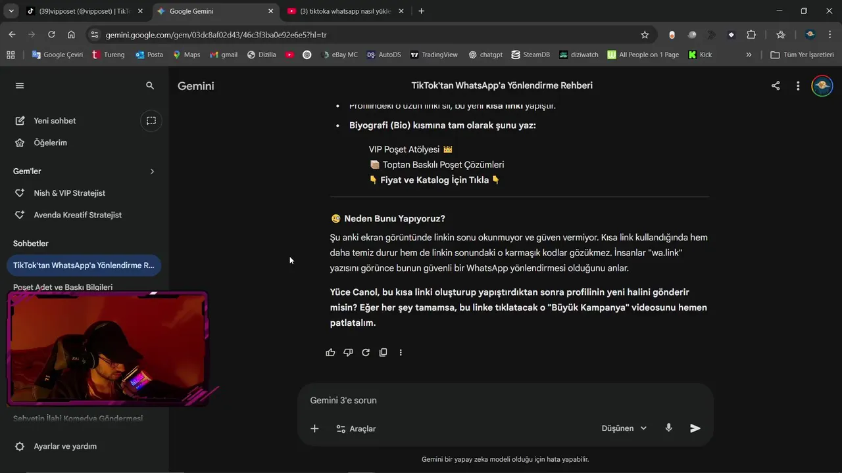Open the Posta bookmark
The image size is (842, 473).
(x=149, y=55)
